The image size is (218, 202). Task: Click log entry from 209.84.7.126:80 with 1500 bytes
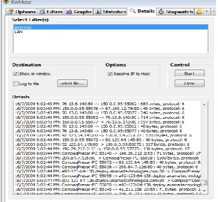click(108, 158)
